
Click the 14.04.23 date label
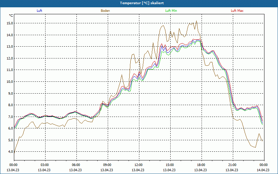click(x=263, y=170)
